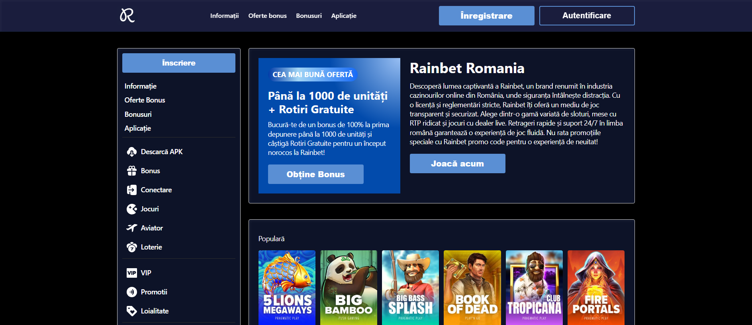Open Aplicație in the top navigation
Screen dimensions: 752x325
click(344, 16)
